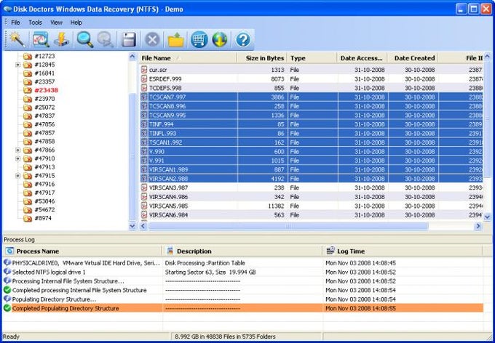The image size is (495, 343).
Task: Expand the #47915 folder node
Action: coord(18,176)
